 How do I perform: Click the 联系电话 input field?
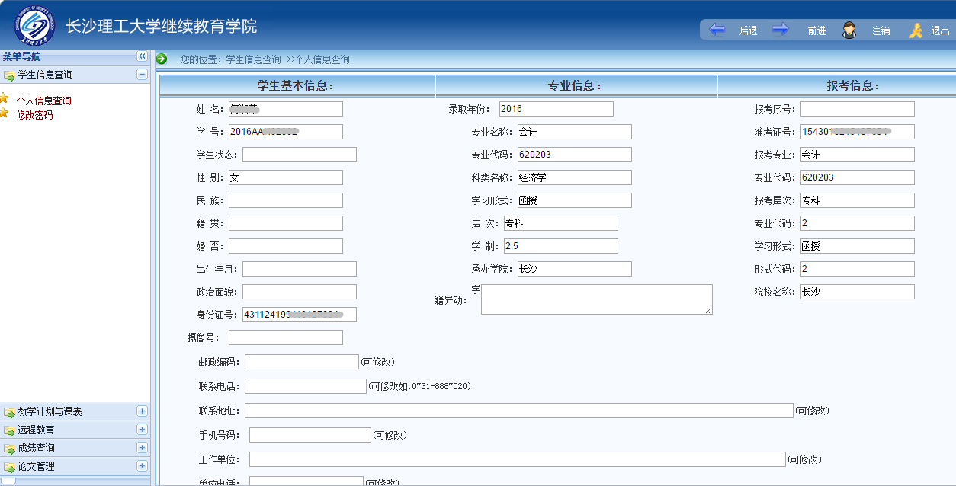click(305, 386)
